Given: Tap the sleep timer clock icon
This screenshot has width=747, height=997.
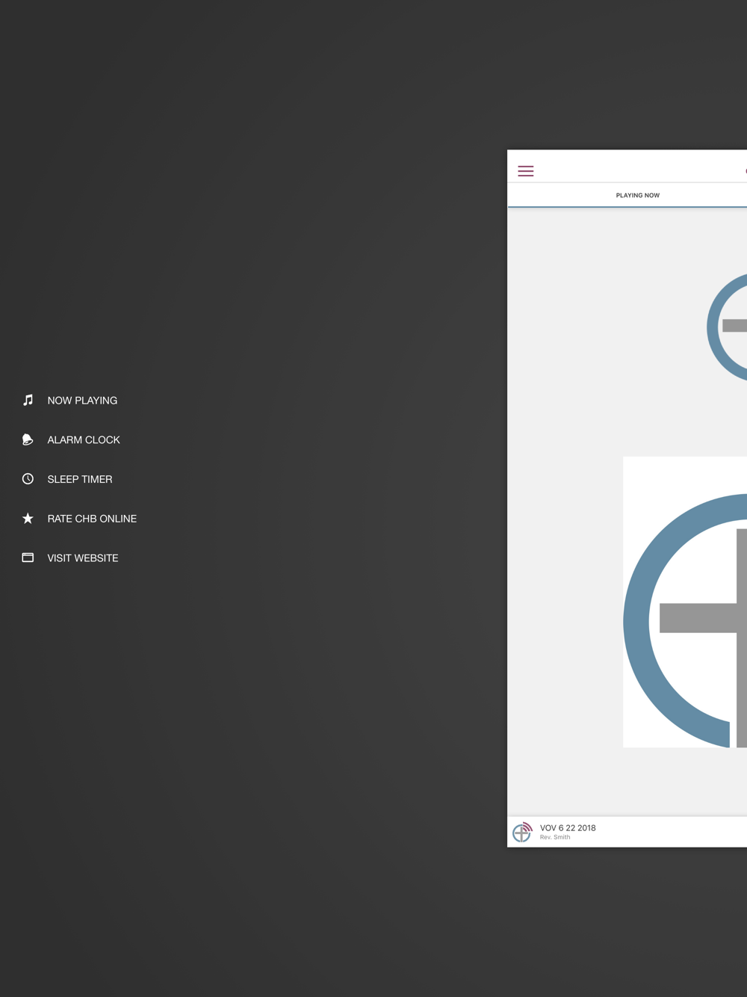Looking at the screenshot, I should (28, 479).
